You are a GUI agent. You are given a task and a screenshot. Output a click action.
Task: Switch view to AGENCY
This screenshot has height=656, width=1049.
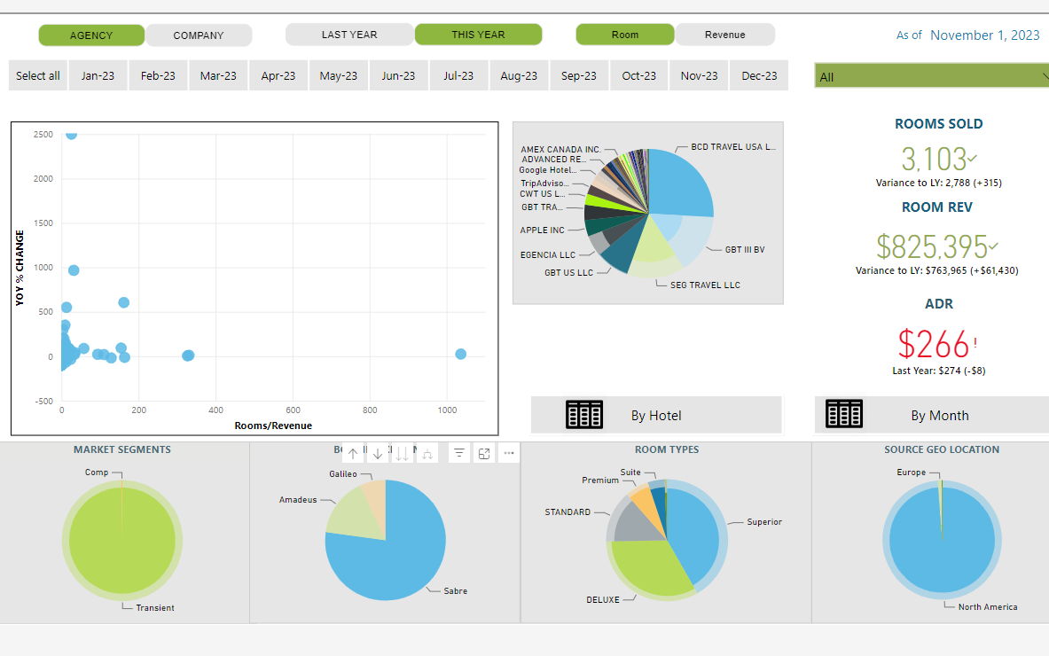coord(91,35)
